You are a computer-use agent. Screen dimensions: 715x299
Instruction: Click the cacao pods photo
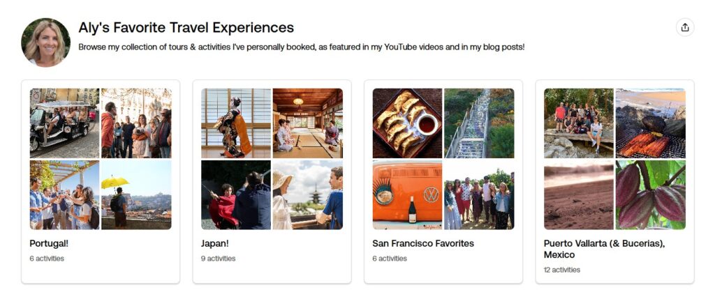[650, 194]
